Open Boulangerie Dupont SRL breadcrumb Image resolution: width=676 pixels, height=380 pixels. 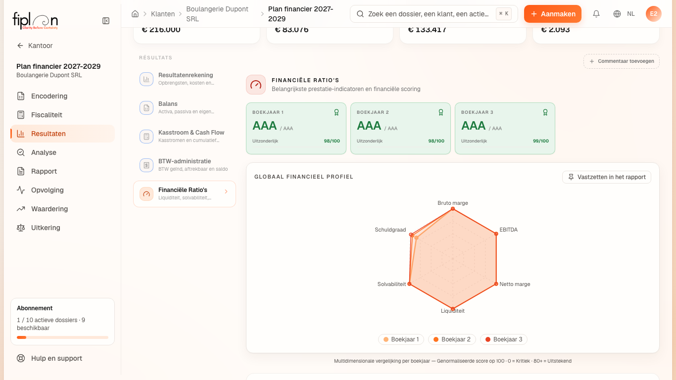point(217,14)
